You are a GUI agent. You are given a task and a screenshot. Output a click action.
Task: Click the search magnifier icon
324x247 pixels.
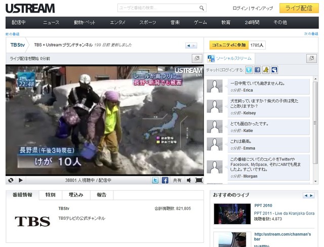click(x=201, y=8)
